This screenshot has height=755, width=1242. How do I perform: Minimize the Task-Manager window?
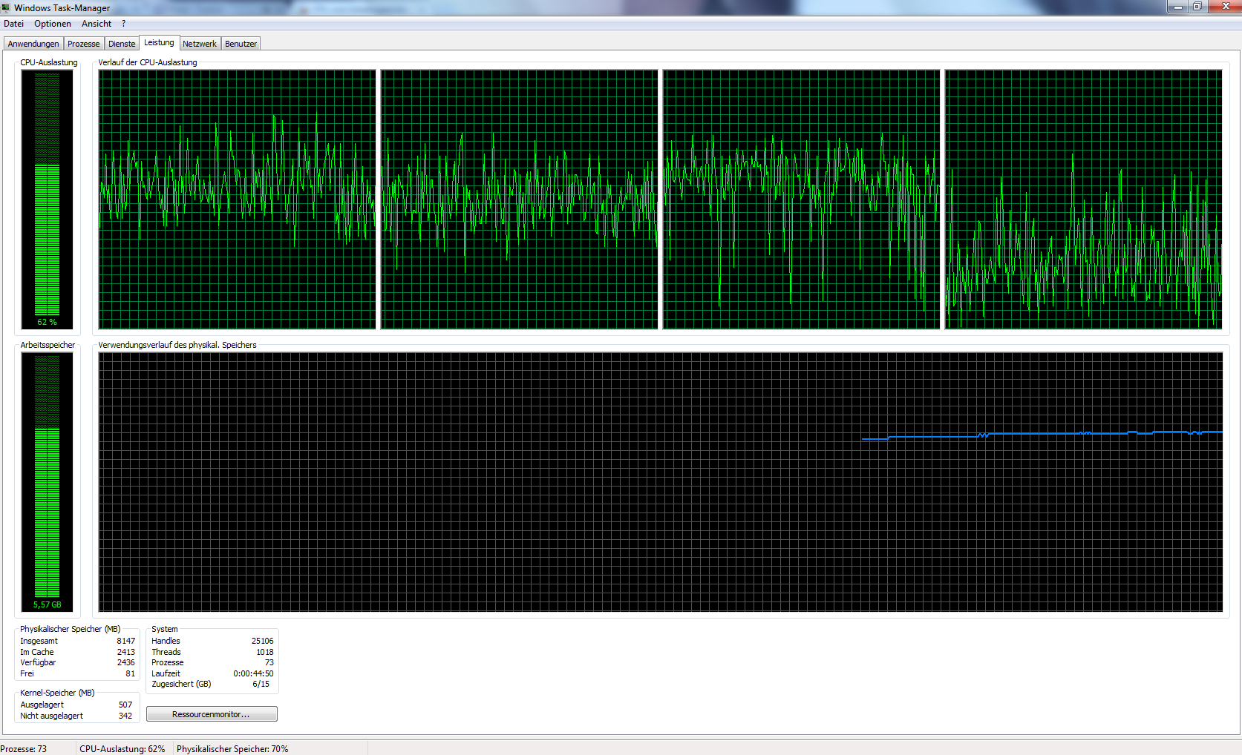[1177, 7]
